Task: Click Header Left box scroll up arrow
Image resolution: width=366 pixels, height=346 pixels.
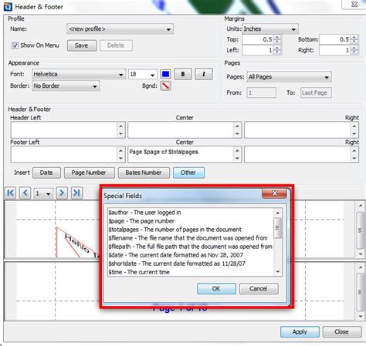Action: coord(121,126)
